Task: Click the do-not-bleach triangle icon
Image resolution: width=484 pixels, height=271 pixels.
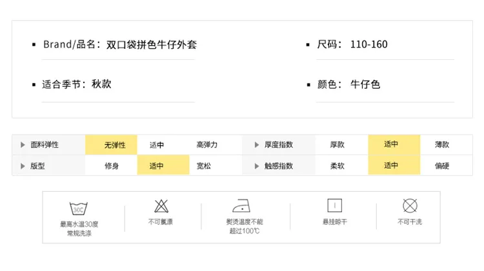Action: 161,206
